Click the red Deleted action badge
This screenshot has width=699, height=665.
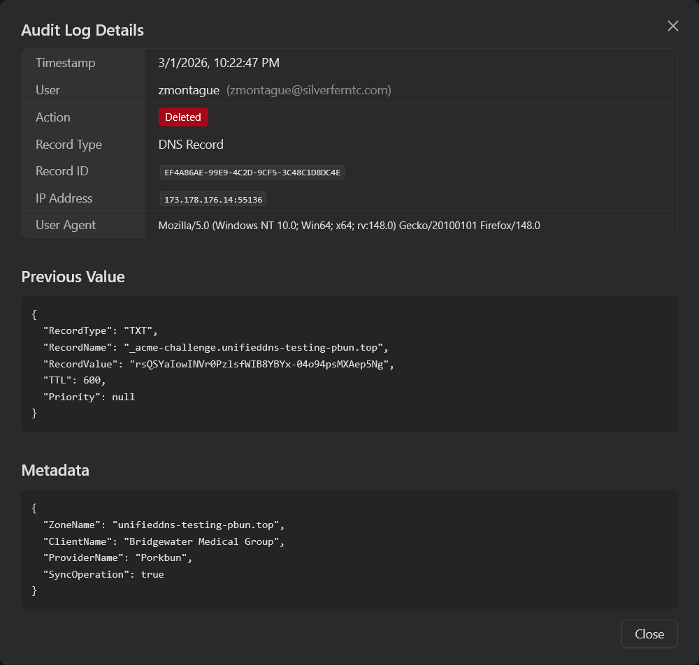[x=183, y=117]
